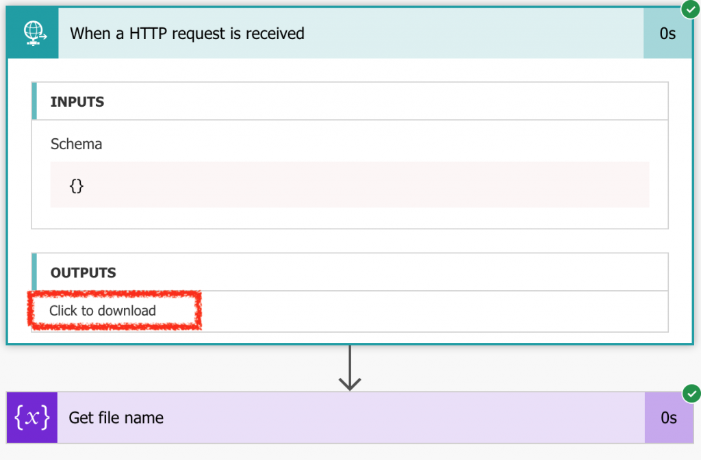Image resolution: width=701 pixels, height=460 pixels.
Task: Expand the 'Get file name' action
Action: tap(351, 418)
